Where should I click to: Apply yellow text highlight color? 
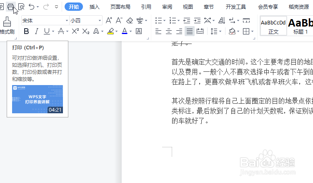pyautogui.click(x=110, y=31)
